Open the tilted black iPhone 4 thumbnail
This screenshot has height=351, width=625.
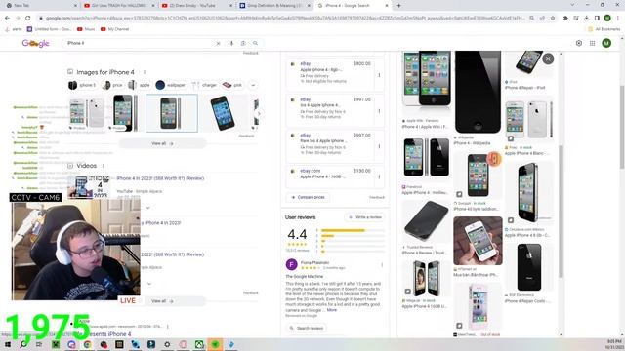224,113
